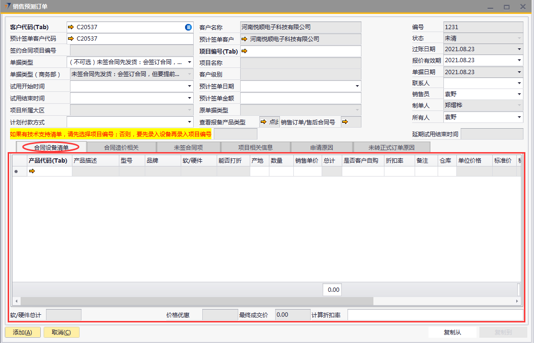This screenshot has width=534, height=343.
Task: Open the 过账日期 date dropdown
Action: [x=519, y=49]
